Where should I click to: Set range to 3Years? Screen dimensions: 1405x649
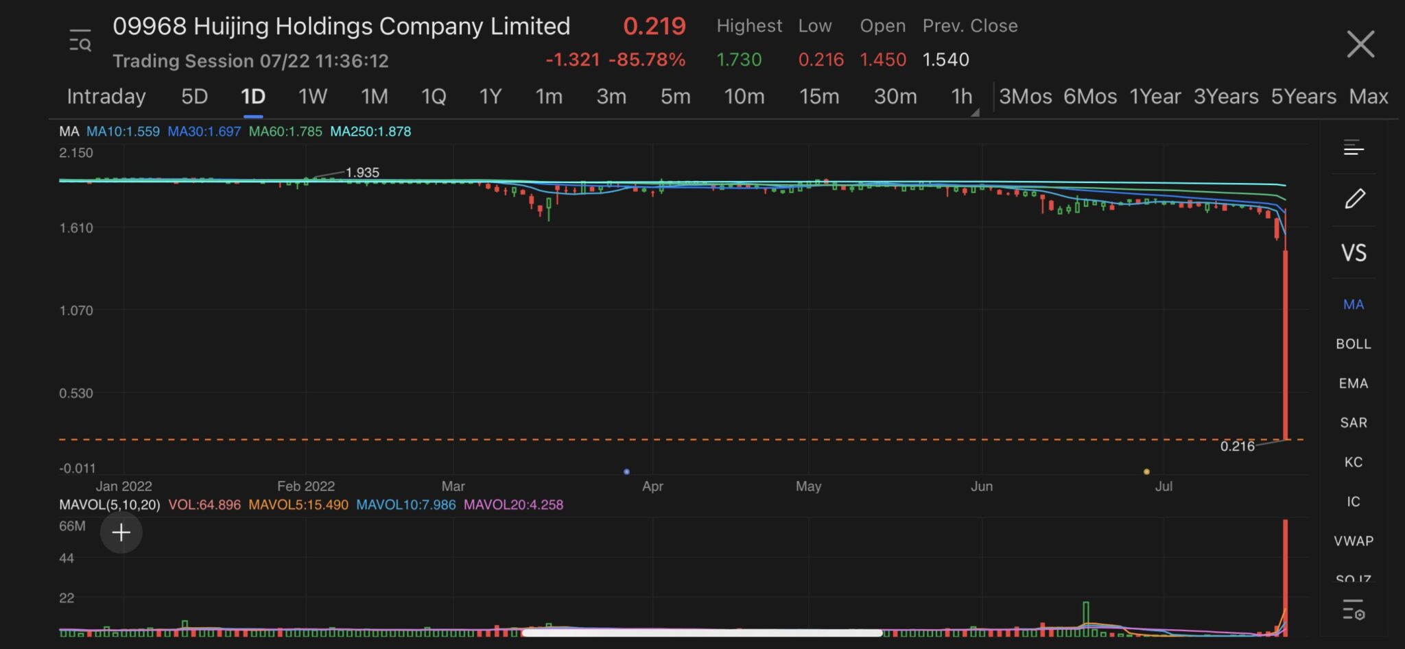pos(1226,97)
